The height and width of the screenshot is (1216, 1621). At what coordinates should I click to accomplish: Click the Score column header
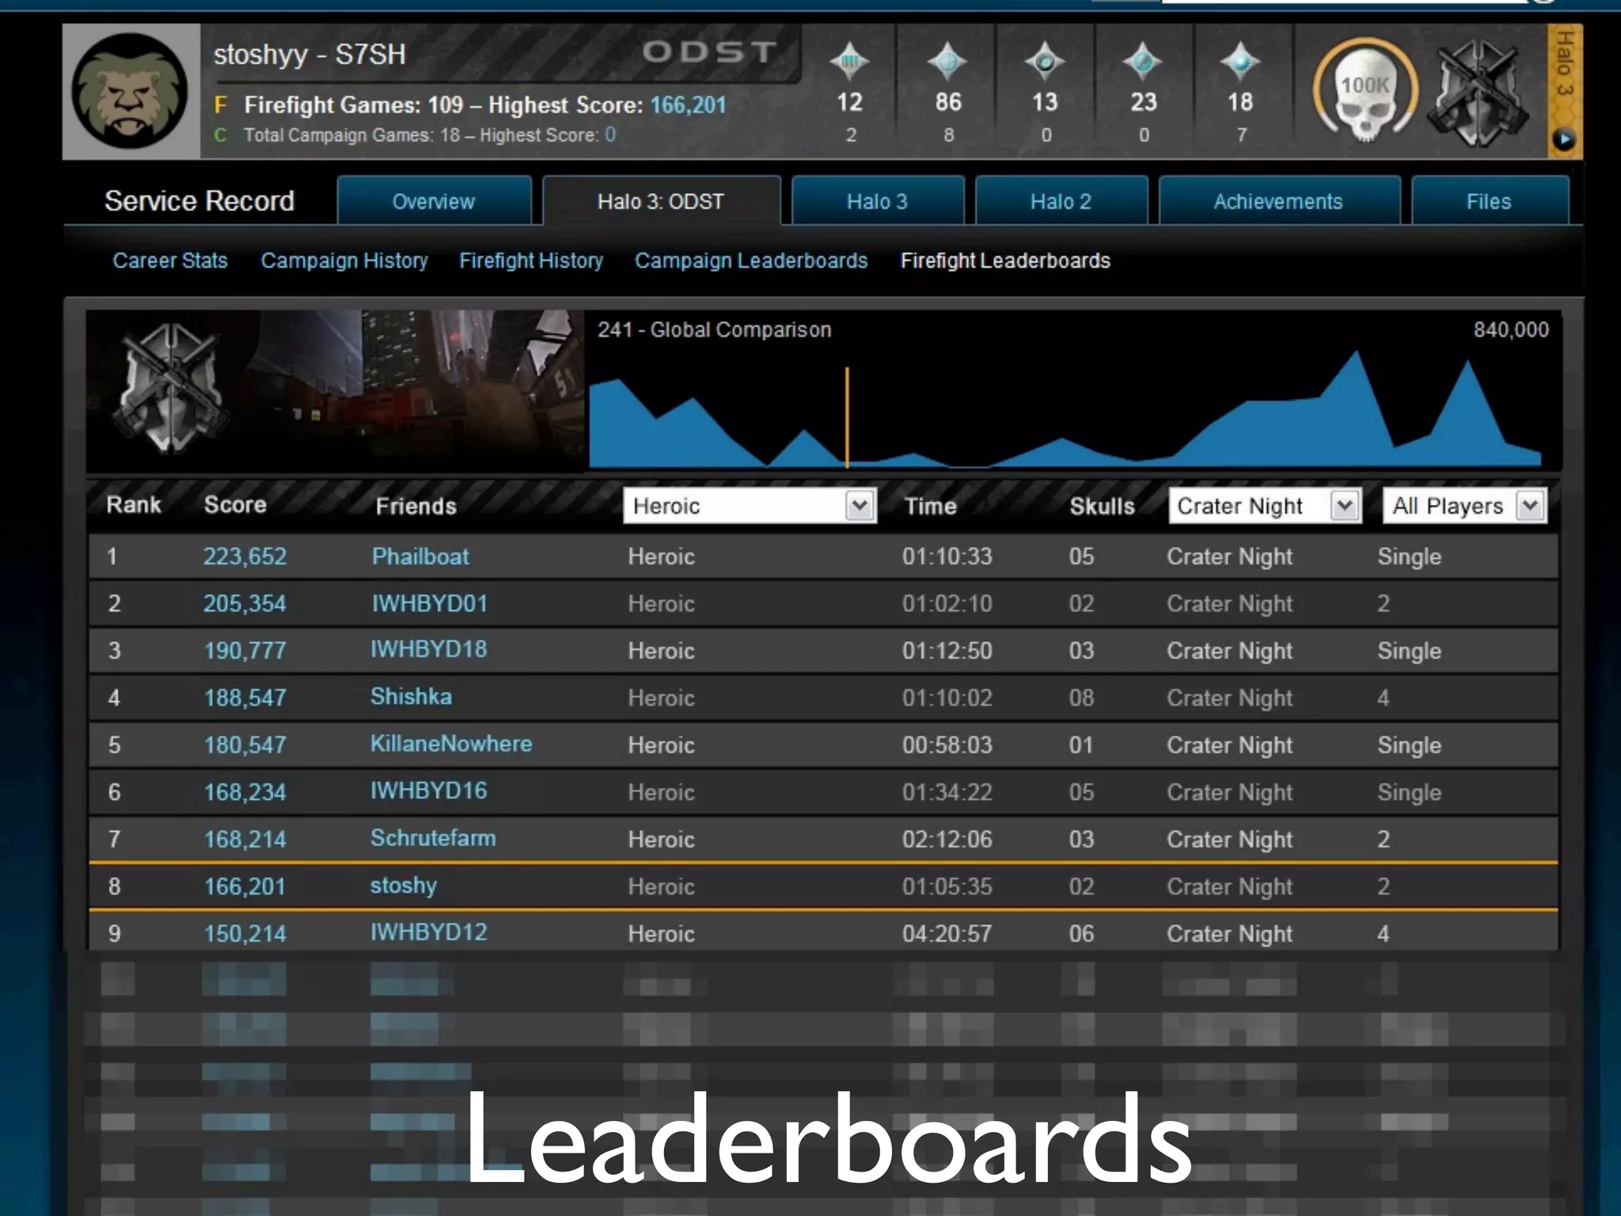coord(235,504)
